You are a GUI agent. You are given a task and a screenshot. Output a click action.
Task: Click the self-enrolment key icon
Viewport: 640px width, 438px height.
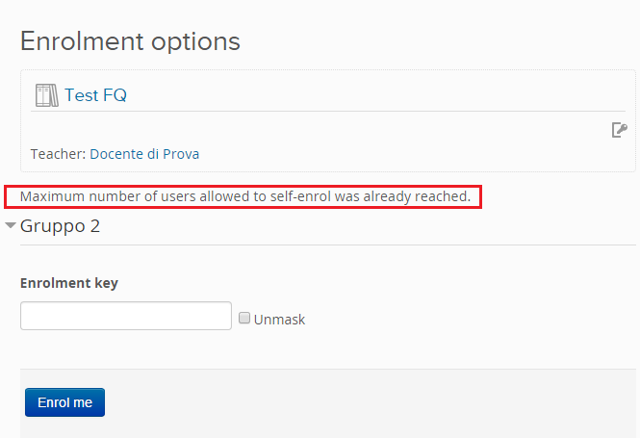(619, 130)
